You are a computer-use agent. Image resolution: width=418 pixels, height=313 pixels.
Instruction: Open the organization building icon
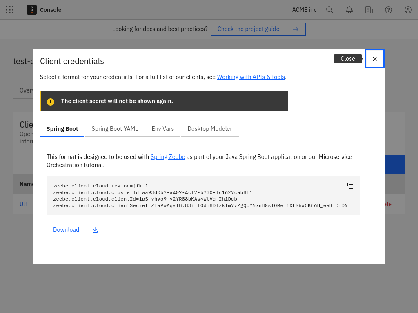pyautogui.click(x=369, y=10)
